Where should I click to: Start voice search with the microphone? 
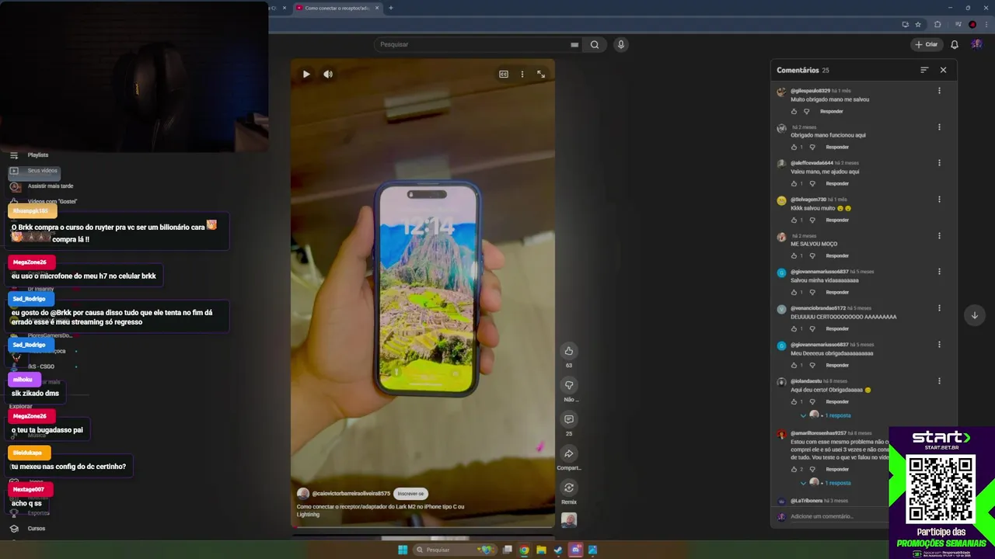pyautogui.click(x=620, y=44)
